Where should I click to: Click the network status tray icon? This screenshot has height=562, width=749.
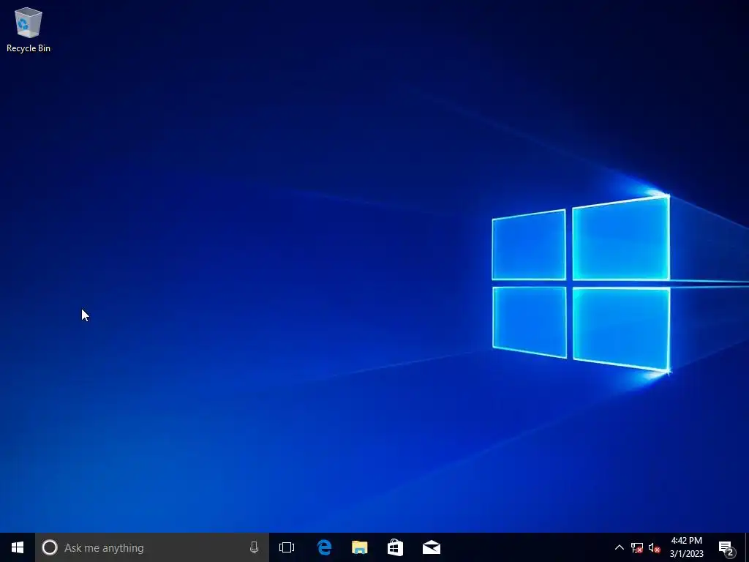point(637,547)
